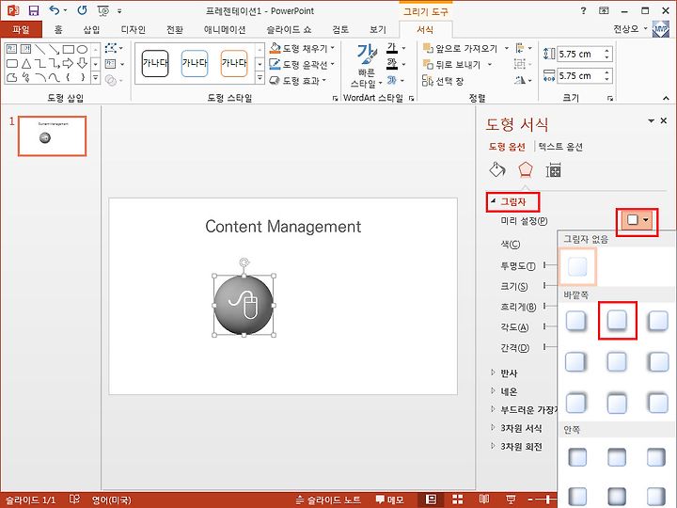
Task: Switch to the 애니메이션 ribbon tab
Action: 225,29
